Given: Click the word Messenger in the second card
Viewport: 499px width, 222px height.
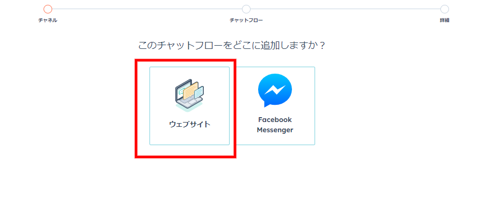Looking at the screenshot, I should point(275,130).
